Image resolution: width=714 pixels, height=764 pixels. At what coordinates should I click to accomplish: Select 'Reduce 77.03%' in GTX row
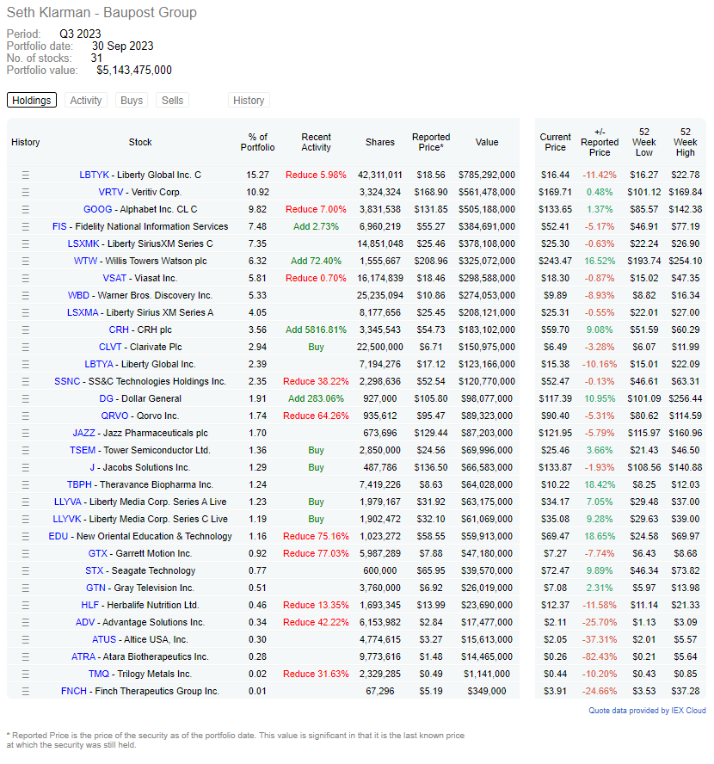316,553
